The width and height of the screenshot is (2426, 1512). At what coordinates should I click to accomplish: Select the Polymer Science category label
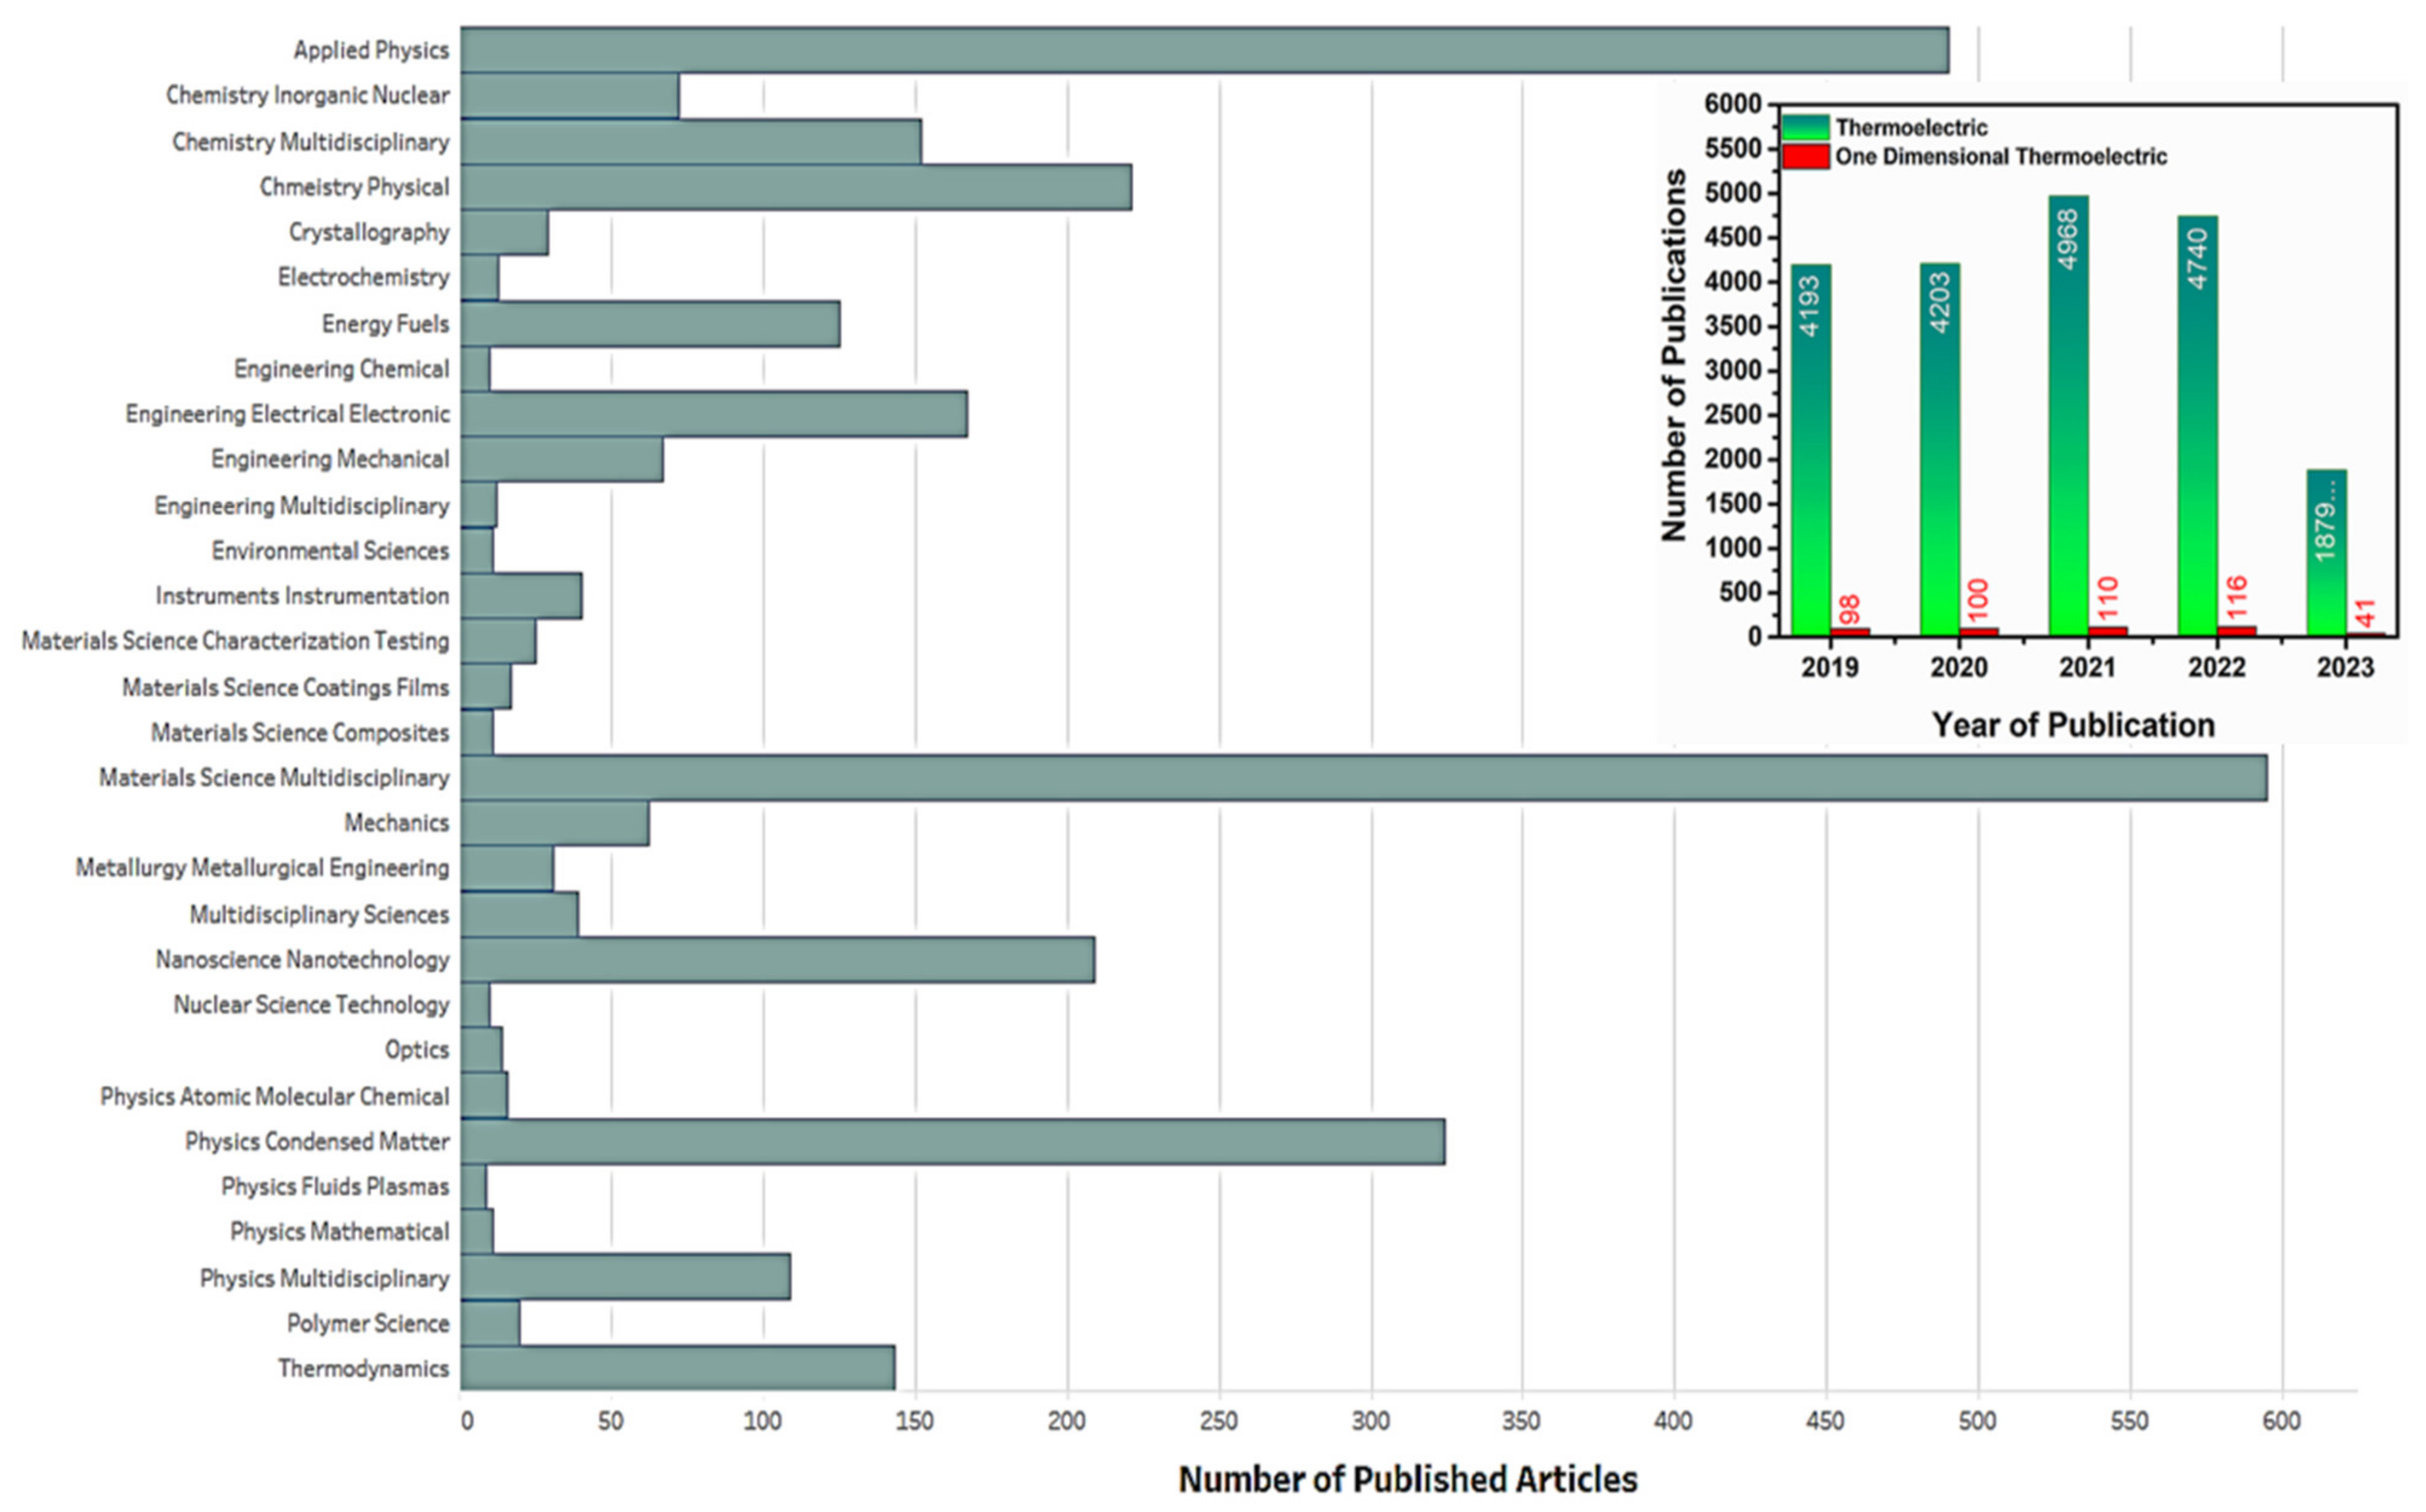[367, 1323]
